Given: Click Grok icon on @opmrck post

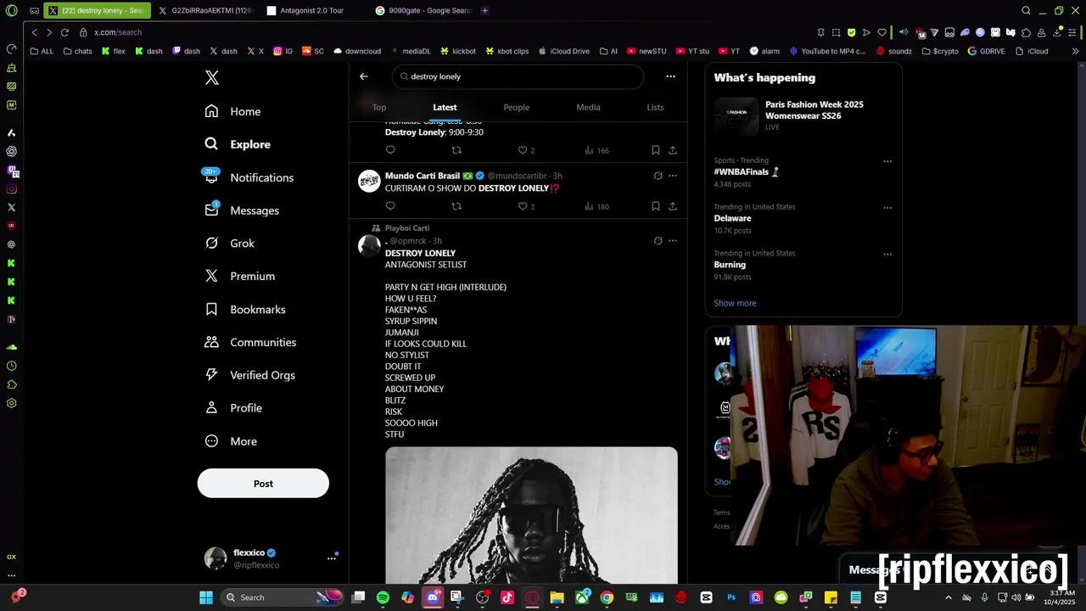Looking at the screenshot, I should coord(658,241).
